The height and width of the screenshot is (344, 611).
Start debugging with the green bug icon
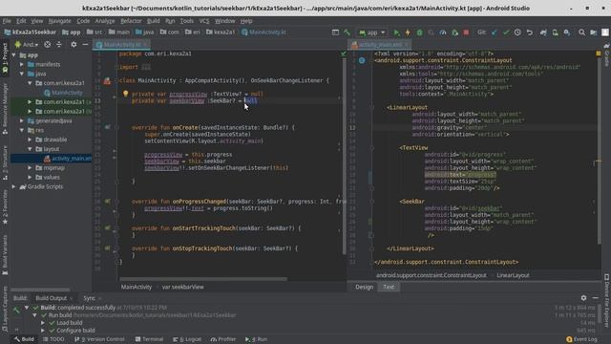click(x=419, y=32)
